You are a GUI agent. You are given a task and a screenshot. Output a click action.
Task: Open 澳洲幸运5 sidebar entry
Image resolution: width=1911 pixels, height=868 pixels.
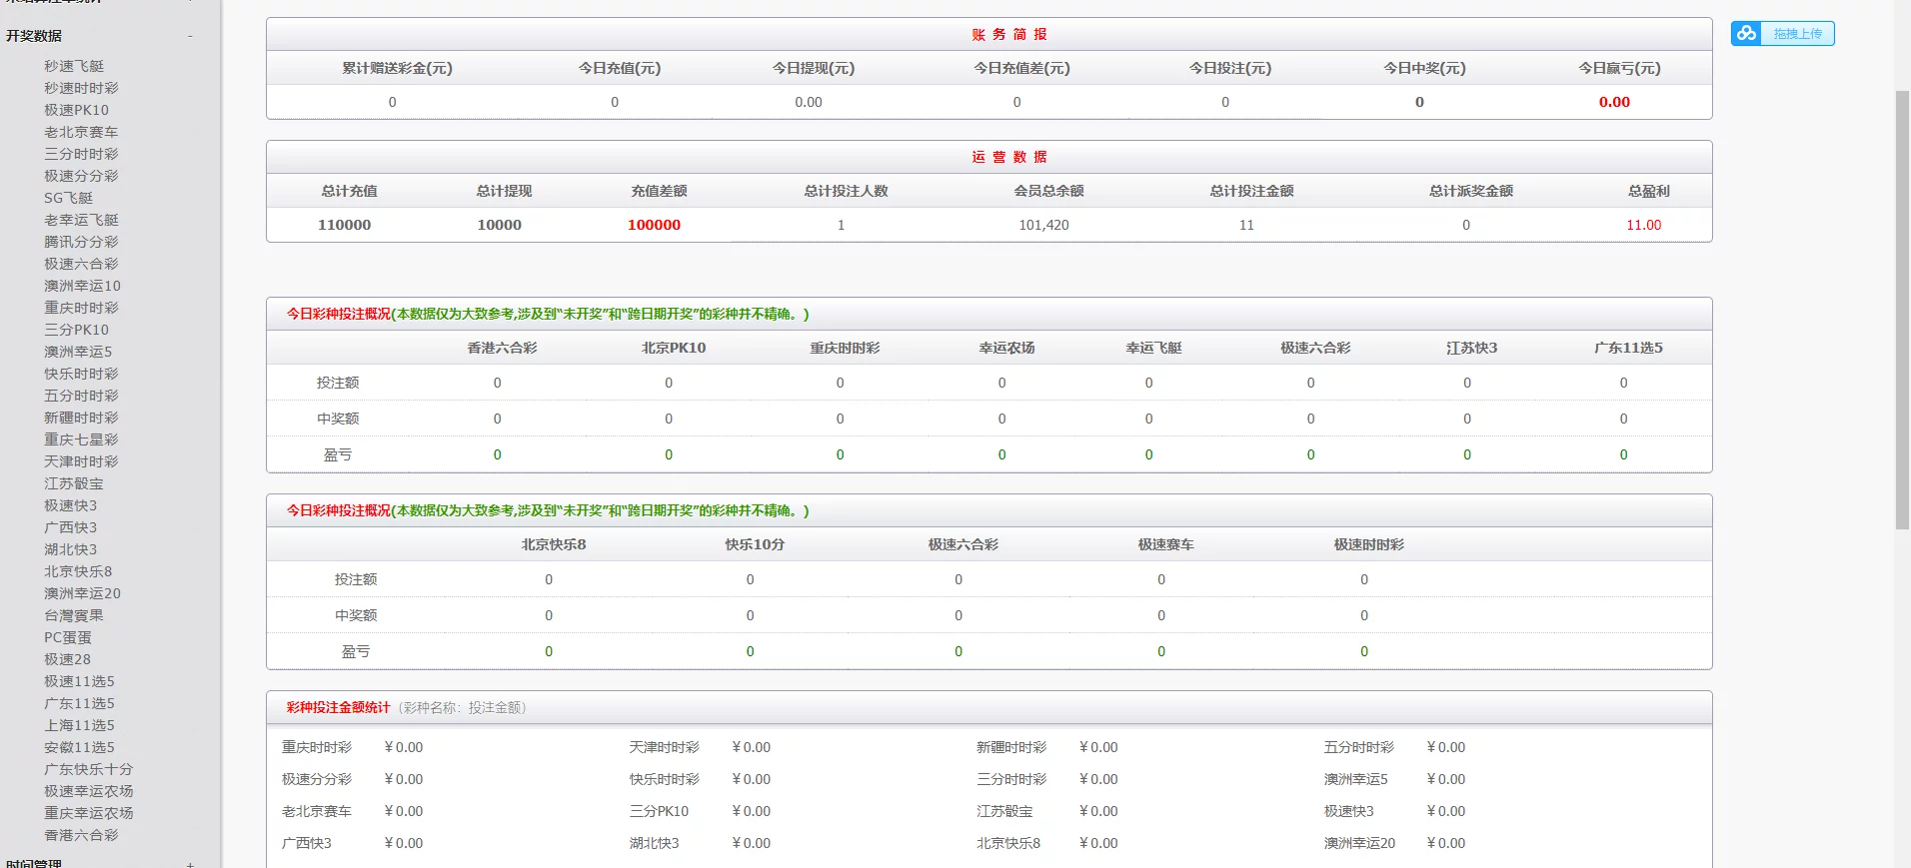click(x=78, y=352)
